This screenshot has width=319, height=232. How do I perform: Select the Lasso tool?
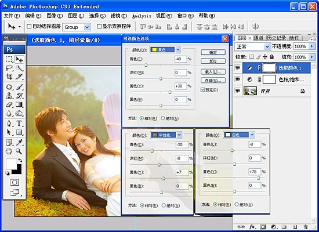(9, 68)
